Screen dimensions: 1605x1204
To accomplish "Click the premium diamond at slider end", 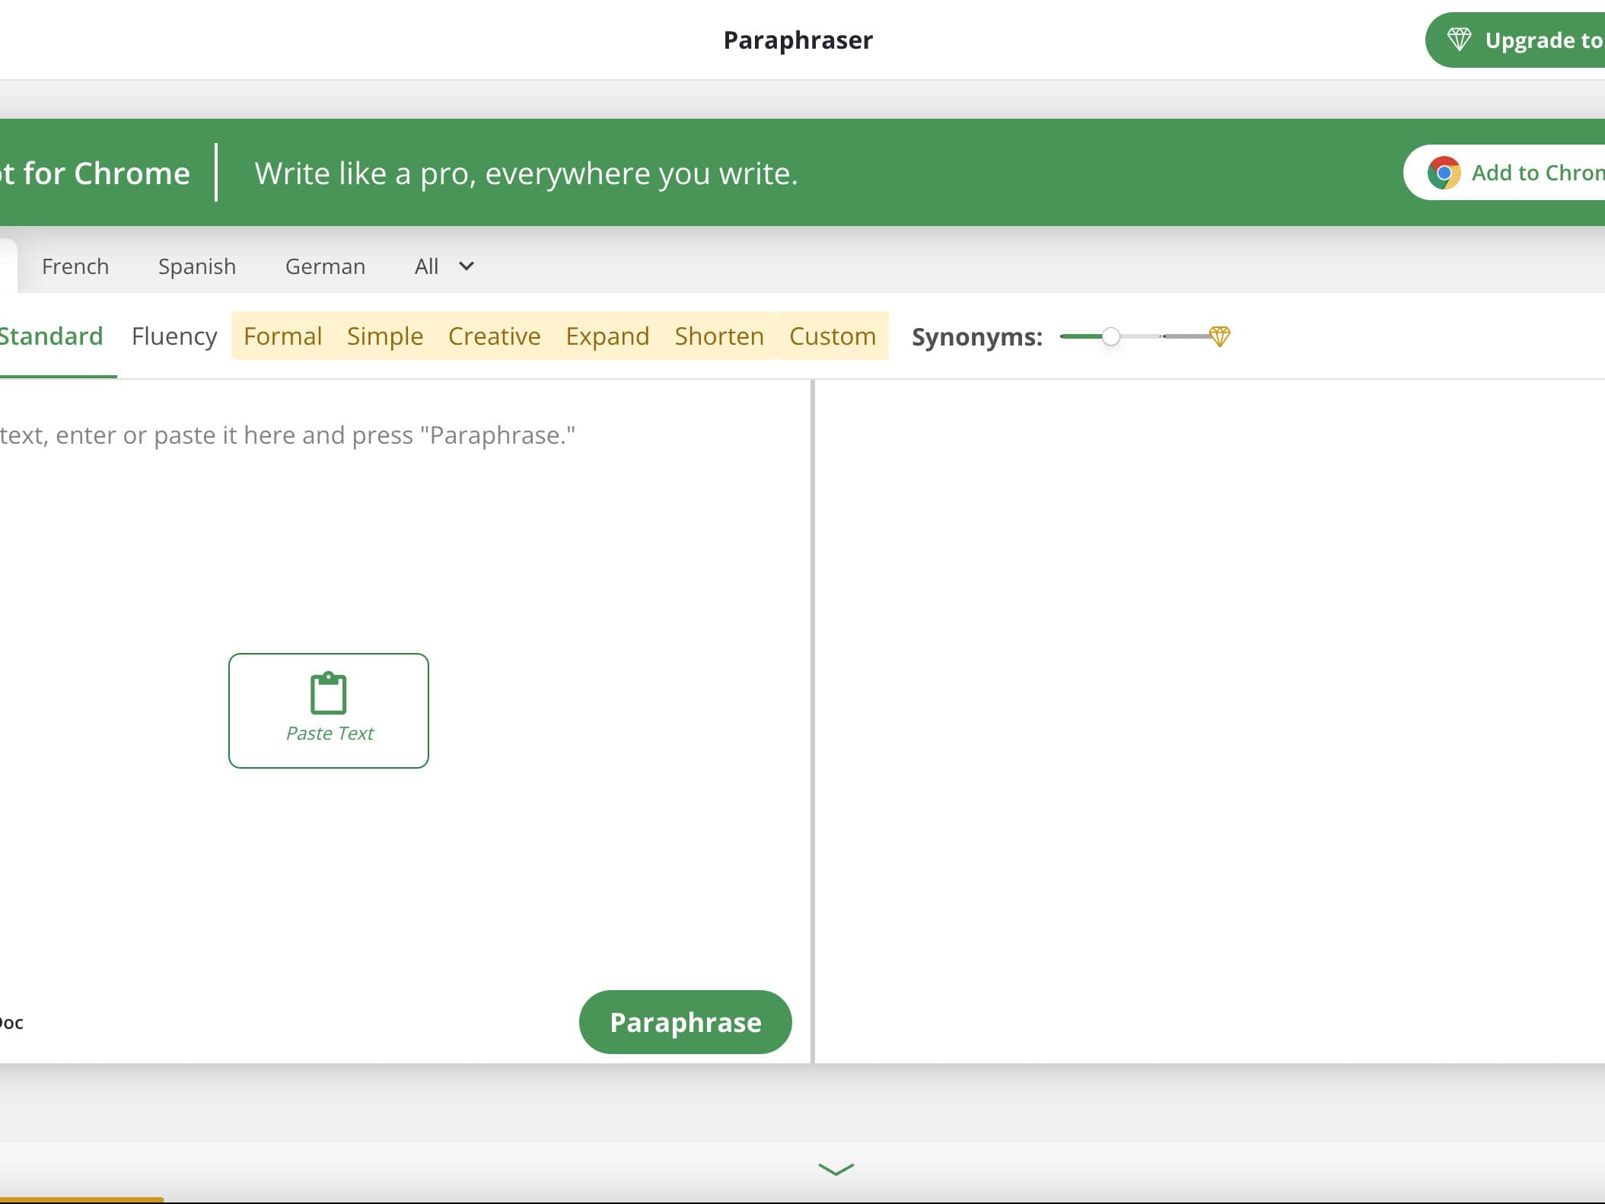I will (x=1220, y=336).
